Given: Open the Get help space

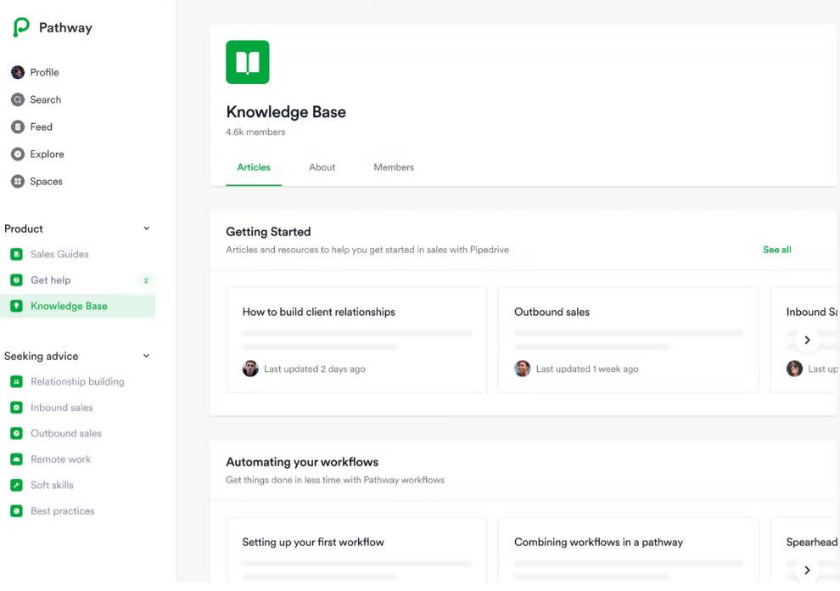Looking at the screenshot, I should pyautogui.click(x=51, y=279).
